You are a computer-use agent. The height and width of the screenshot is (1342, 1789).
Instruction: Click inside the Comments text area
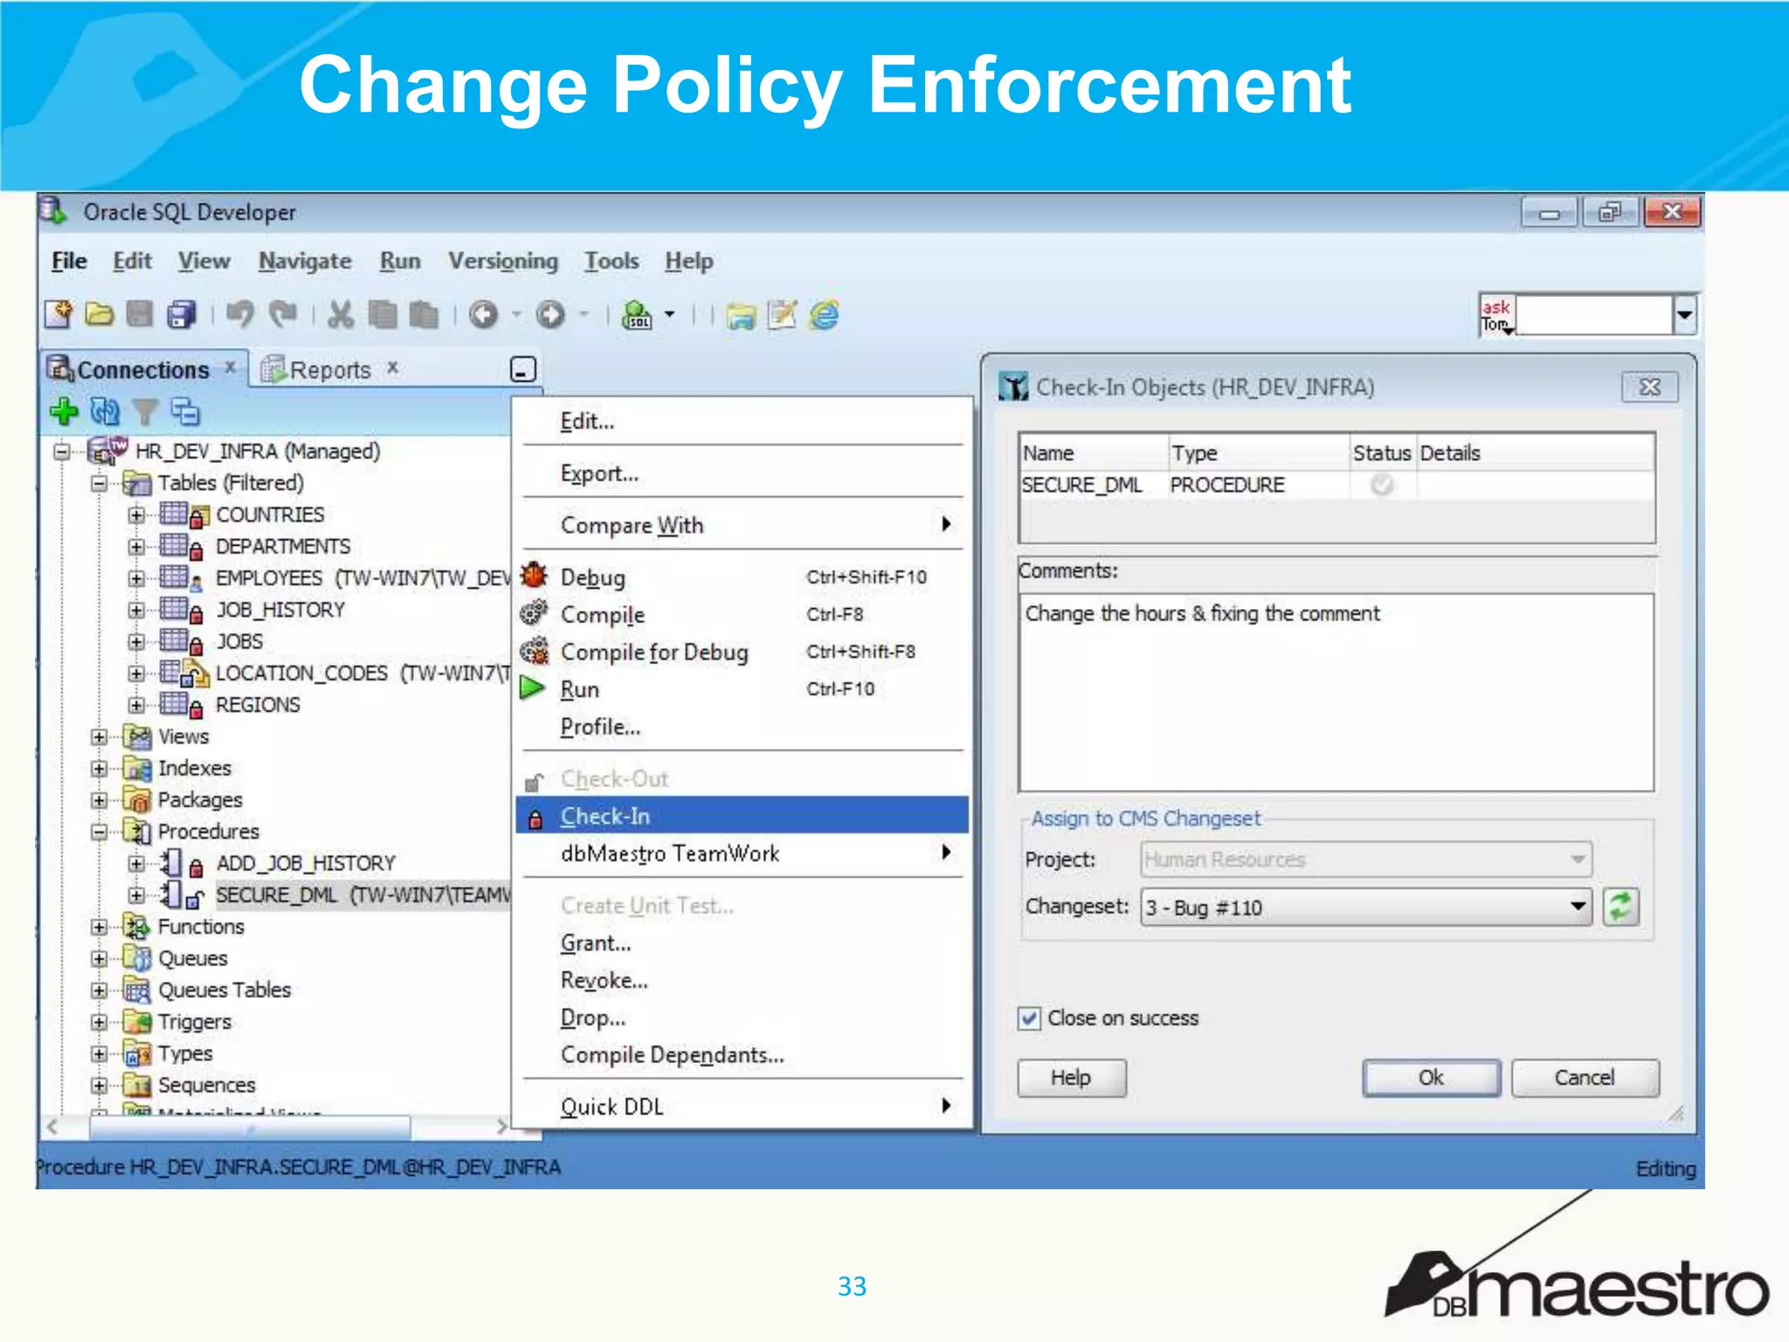(1337, 693)
